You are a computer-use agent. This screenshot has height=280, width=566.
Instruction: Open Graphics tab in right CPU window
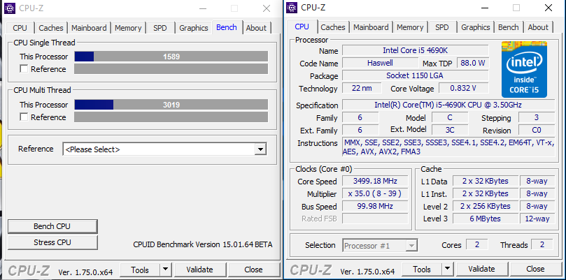click(x=476, y=27)
